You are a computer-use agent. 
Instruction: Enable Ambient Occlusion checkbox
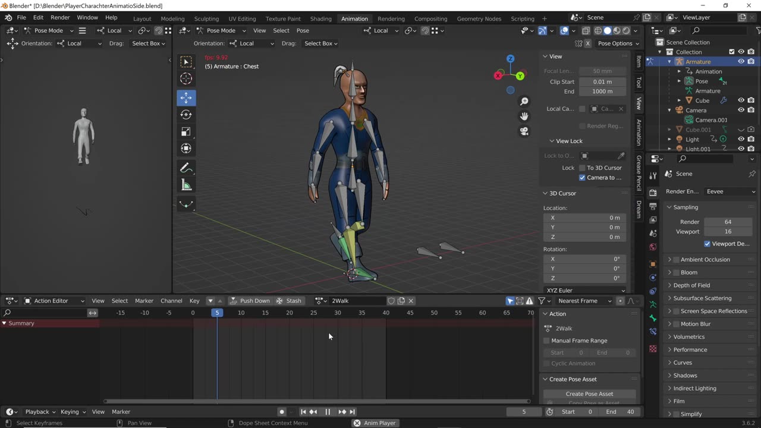[x=677, y=260]
